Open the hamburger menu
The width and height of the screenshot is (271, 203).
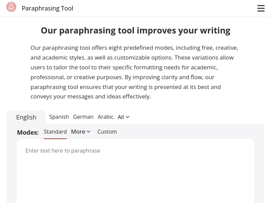[261, 8]
